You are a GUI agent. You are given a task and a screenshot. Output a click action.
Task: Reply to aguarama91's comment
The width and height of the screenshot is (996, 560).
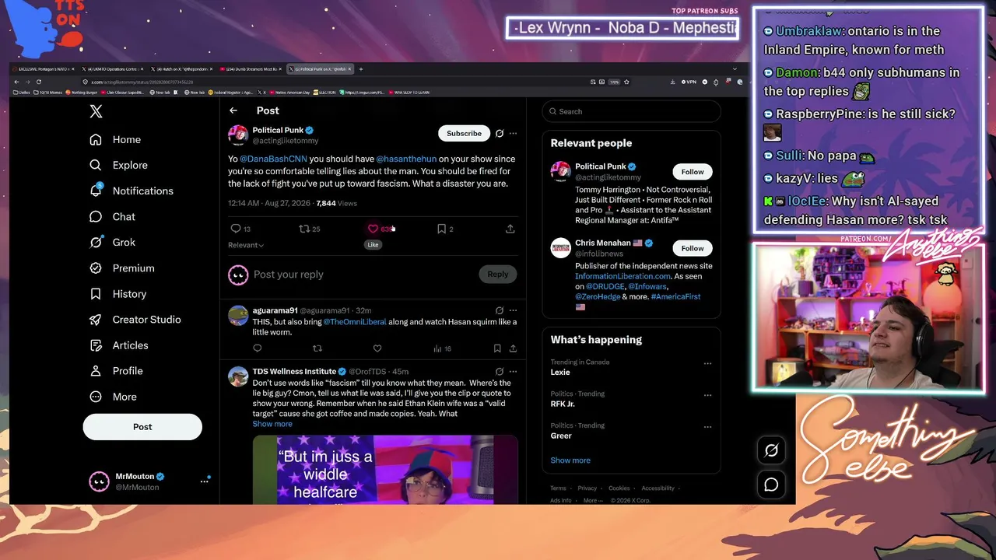(x=258, y=348)
